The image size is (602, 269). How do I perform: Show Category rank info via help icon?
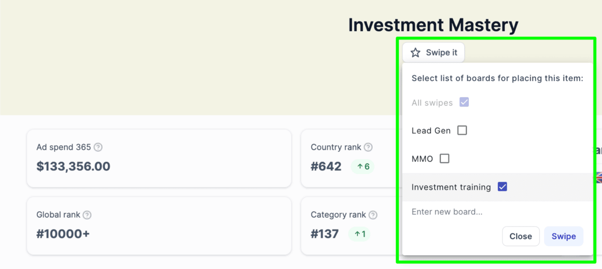coord(373,215)
